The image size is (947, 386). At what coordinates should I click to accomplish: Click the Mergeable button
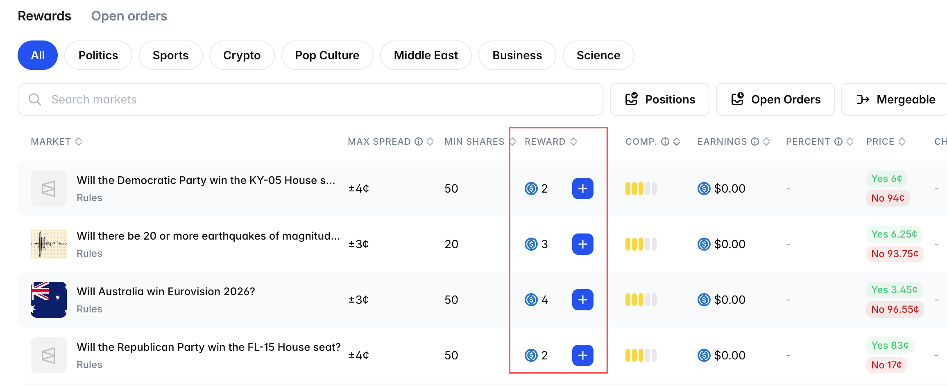pyautogui.click(x=895, y=99)
